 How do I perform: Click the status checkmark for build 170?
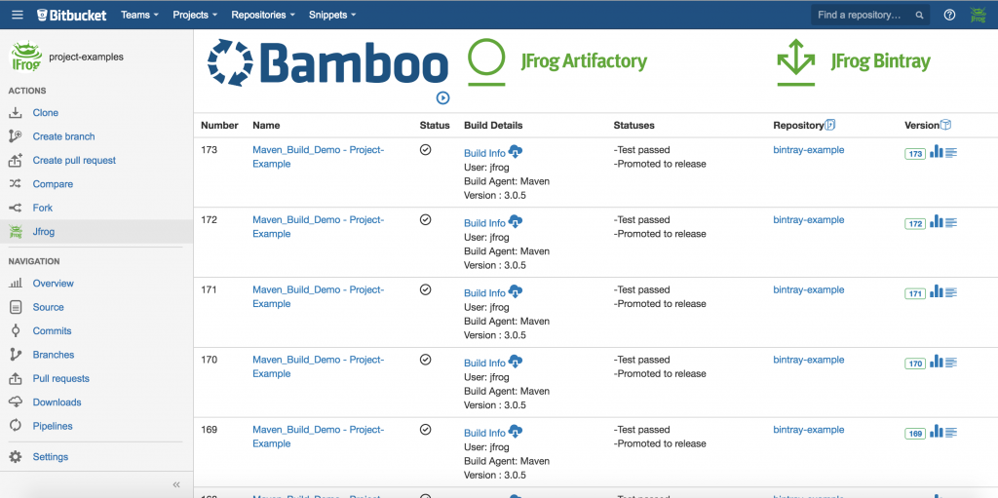tap(425, 360)
